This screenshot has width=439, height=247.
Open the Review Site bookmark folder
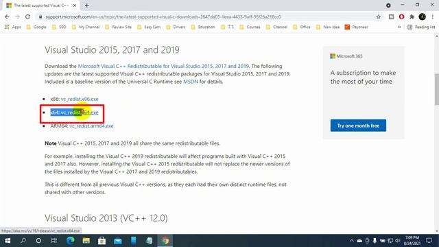118,27
